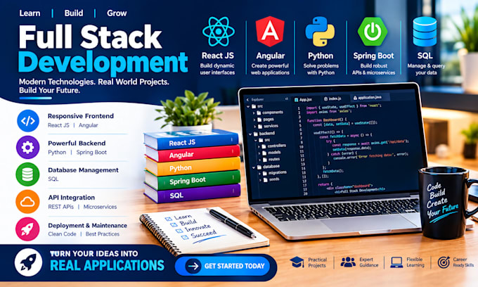The width and height of the screenshot is (478, 287).
Task: Switch to the App.jsx editor tab
Action: [303, 100]
